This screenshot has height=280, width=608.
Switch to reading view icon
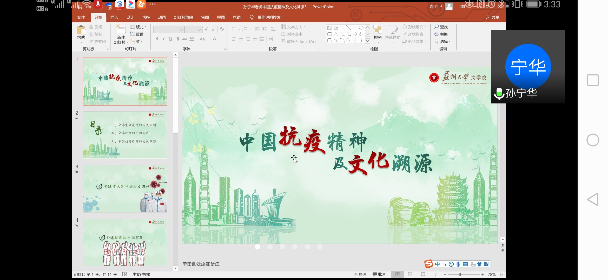coord(423,274)
